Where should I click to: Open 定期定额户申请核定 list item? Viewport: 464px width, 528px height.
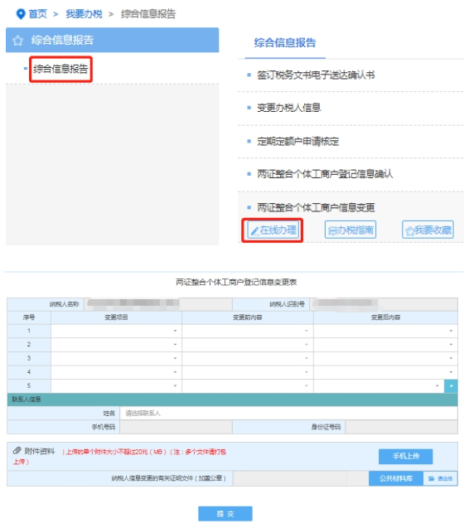[297, 142]
